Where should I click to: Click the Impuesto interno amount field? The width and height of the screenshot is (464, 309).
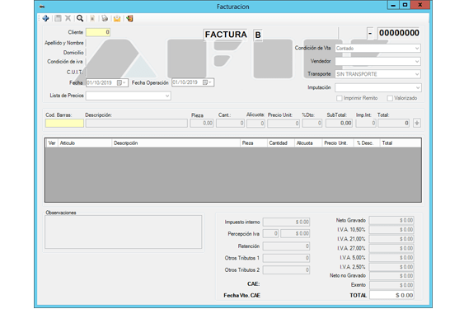point(286,222)
